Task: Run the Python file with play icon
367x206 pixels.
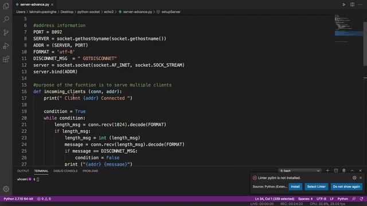Action: (x=344, y=5)
